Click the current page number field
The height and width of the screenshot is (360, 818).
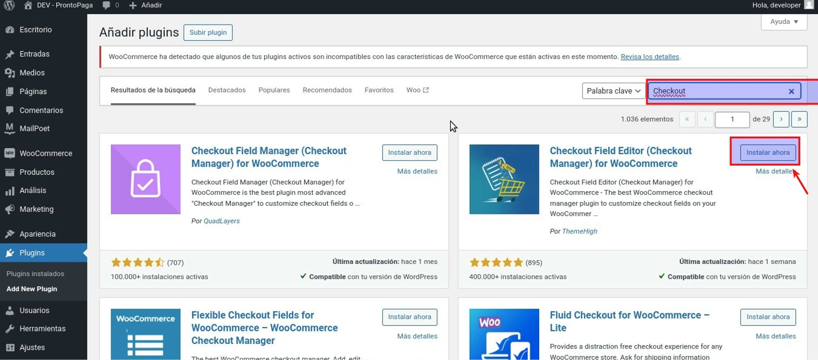click(732, 119)
